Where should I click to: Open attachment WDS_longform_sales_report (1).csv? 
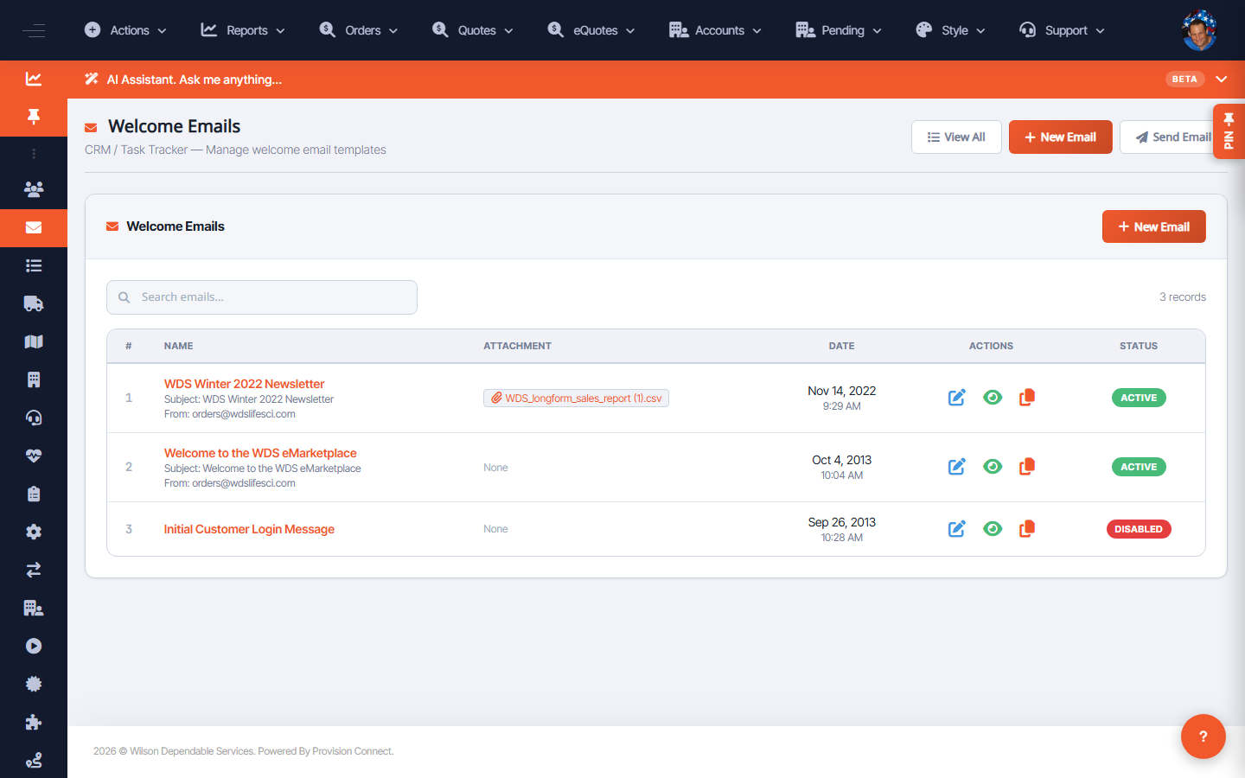576,398
